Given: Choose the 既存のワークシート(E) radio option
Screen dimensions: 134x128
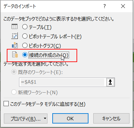Looking at the screenshot, I should pyautogui.click(x=14, y=72).
